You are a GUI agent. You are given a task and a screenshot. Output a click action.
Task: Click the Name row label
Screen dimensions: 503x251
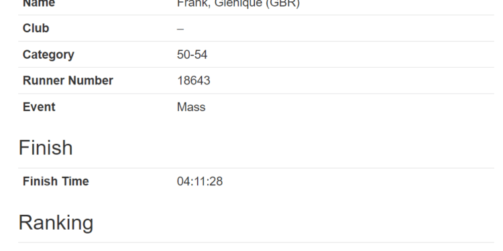pos(39,3)
